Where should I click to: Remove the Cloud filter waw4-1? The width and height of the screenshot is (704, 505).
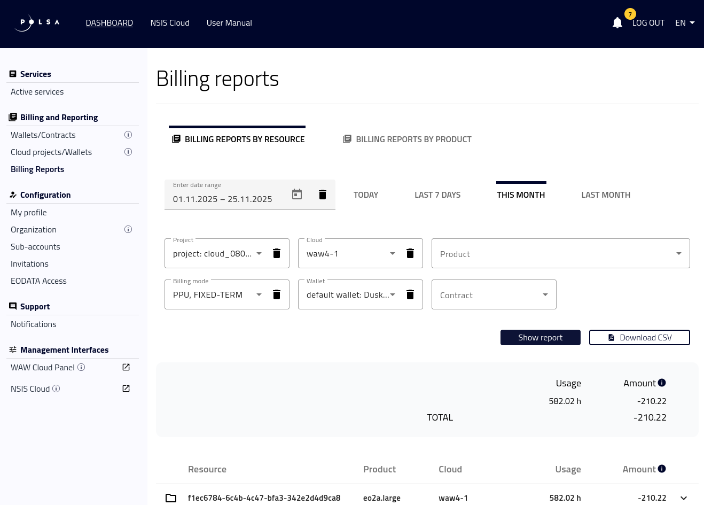click(x=410, y=253)
